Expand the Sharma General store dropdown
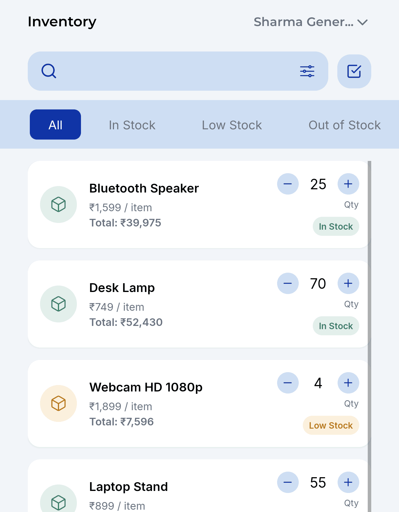The width and height of the screenshot is (399, 512). pos(311,22)
